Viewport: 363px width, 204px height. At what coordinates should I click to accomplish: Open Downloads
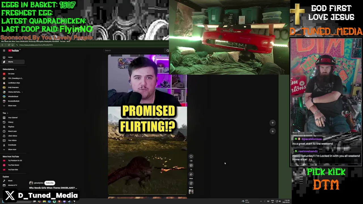13,145
